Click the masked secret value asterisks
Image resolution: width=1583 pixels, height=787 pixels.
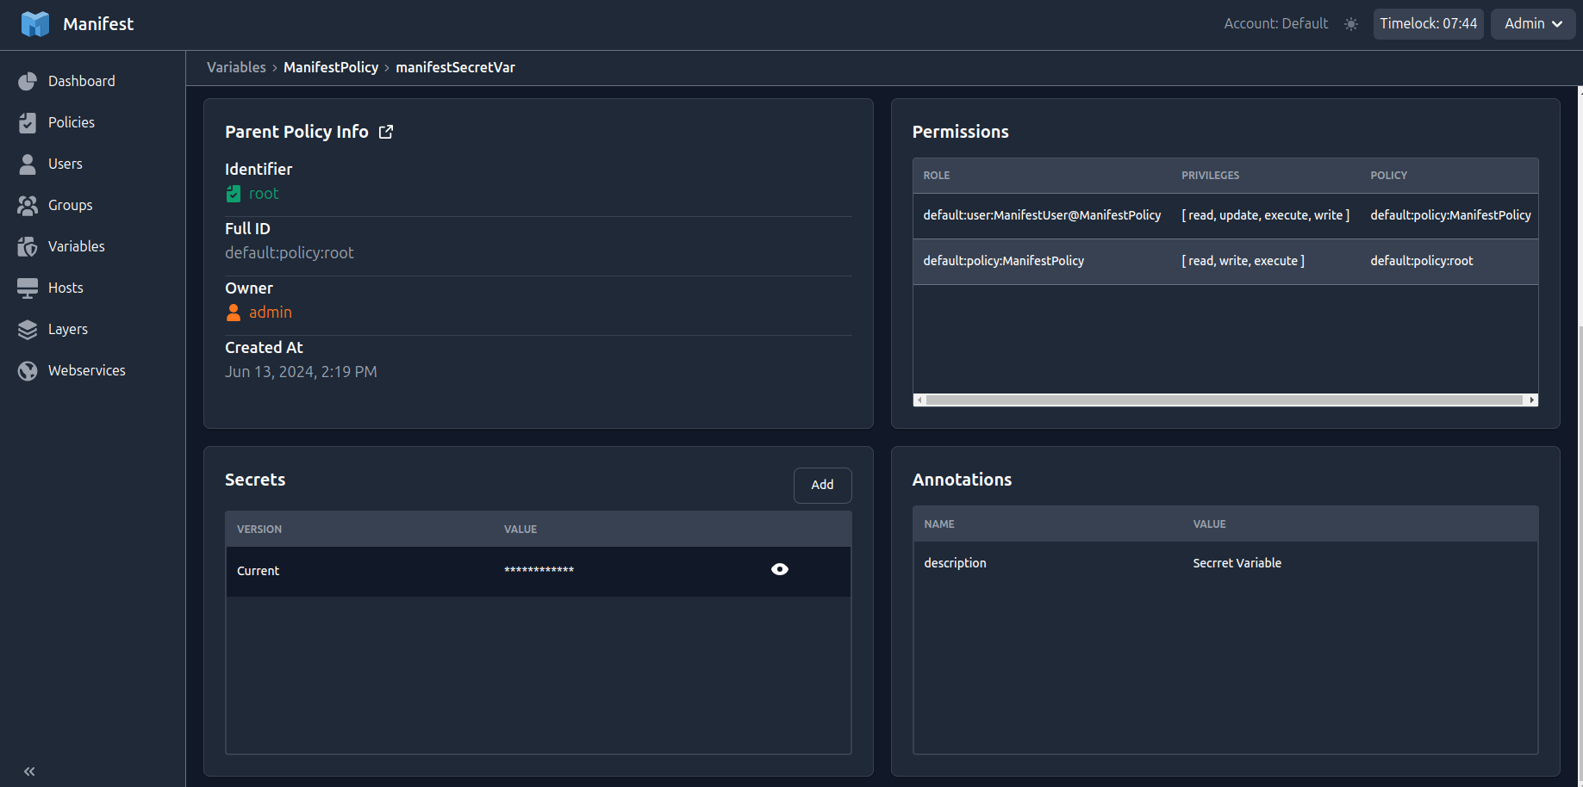[x=539, y=570]
